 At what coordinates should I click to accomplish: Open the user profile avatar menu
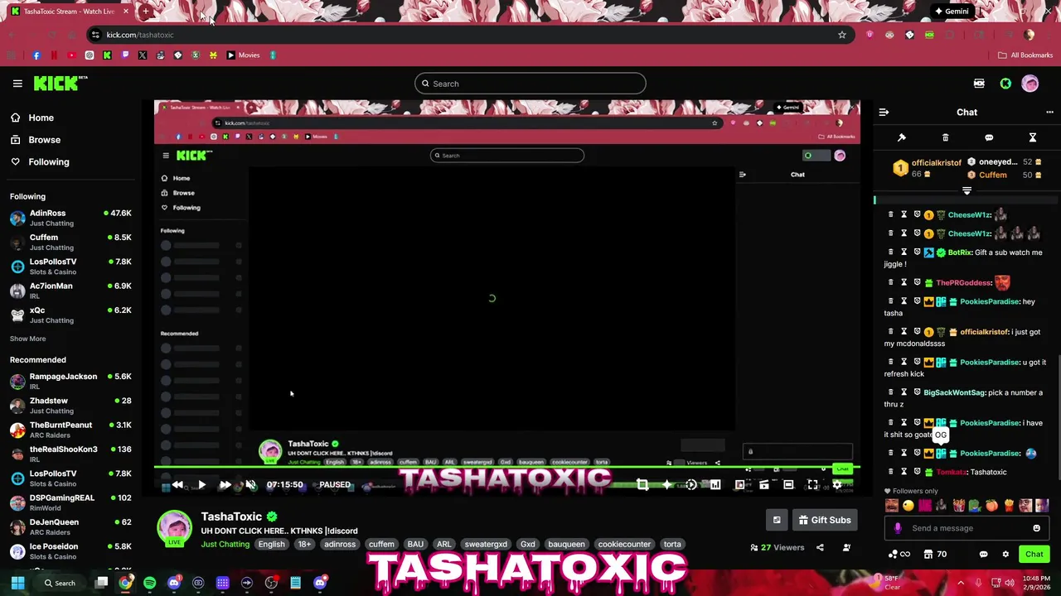(x=1030, y=84)
